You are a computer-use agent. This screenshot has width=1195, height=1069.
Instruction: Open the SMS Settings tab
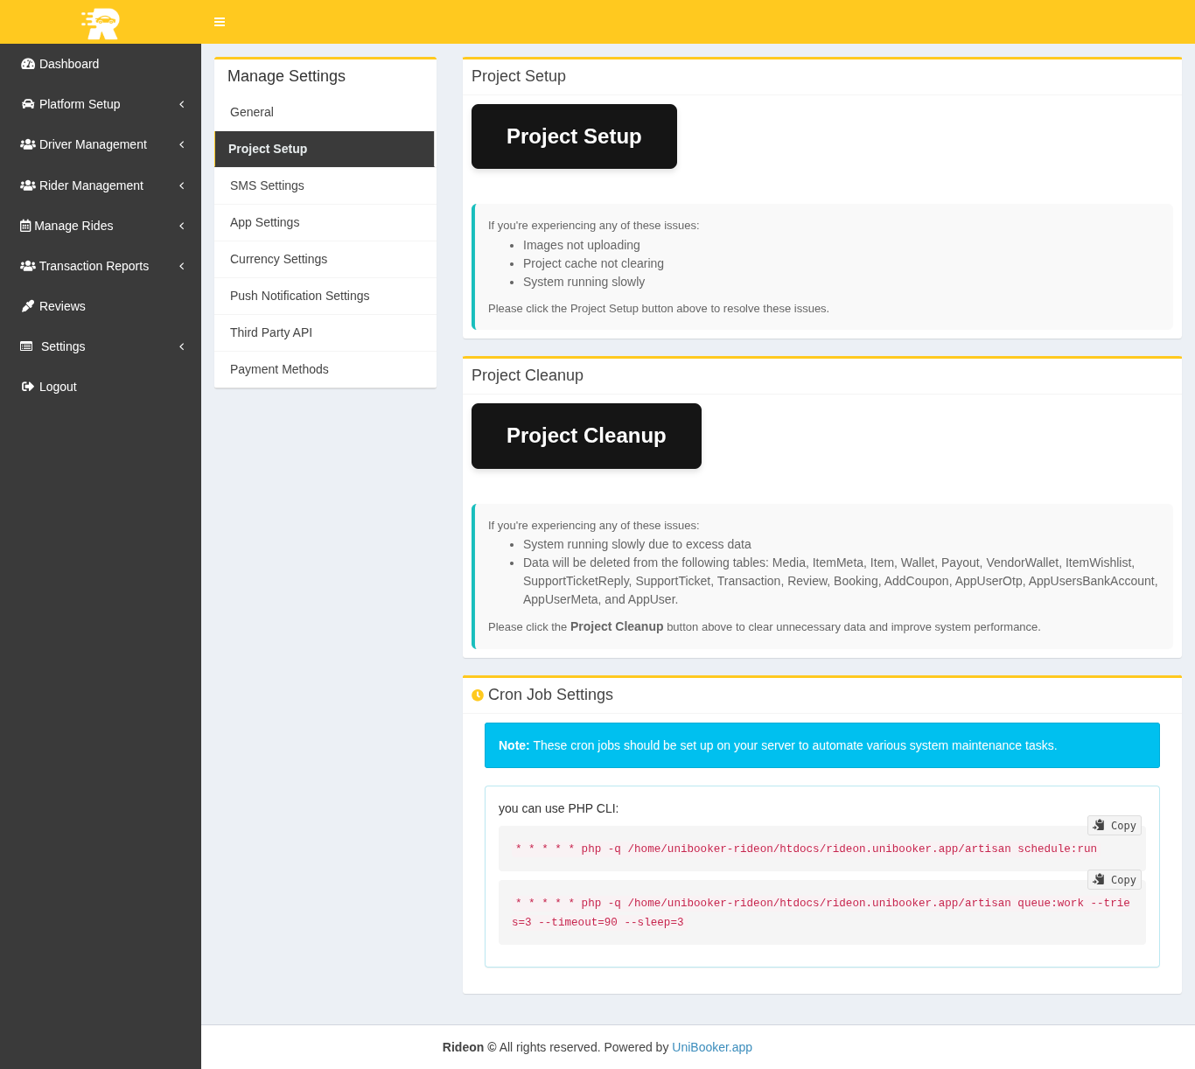(267, 185)
